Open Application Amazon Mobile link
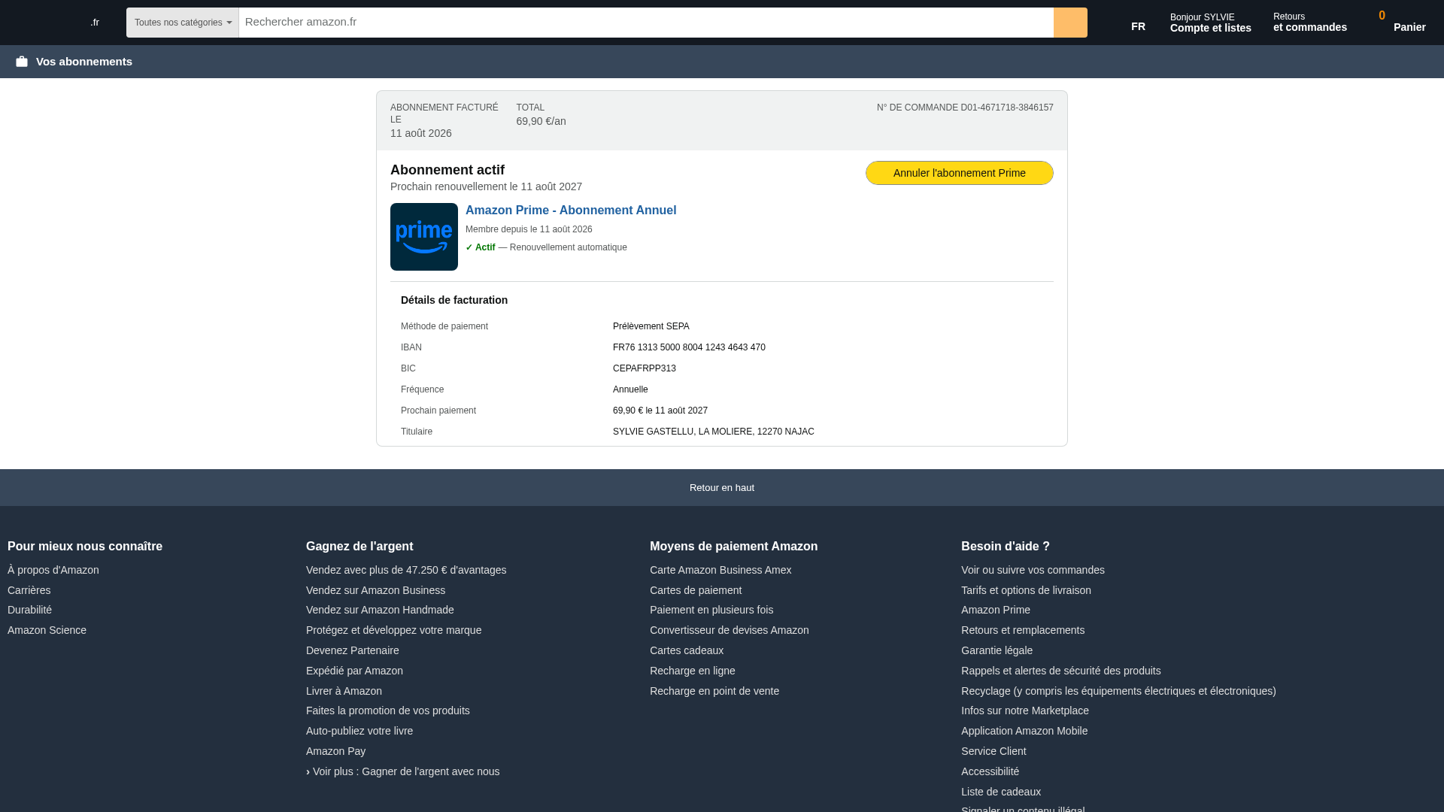 click(x=1024, y=731)
